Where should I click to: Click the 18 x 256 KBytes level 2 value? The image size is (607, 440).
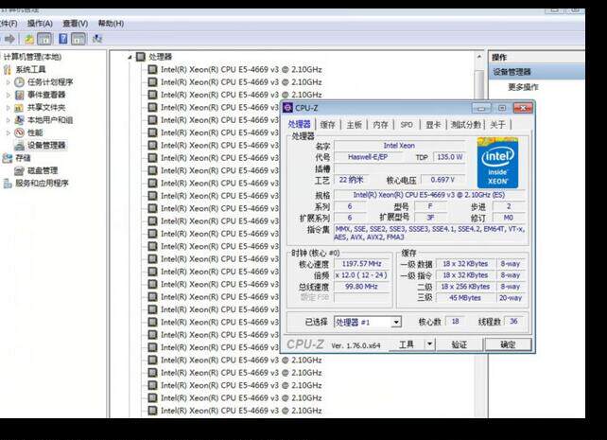(x=465, y=287)
